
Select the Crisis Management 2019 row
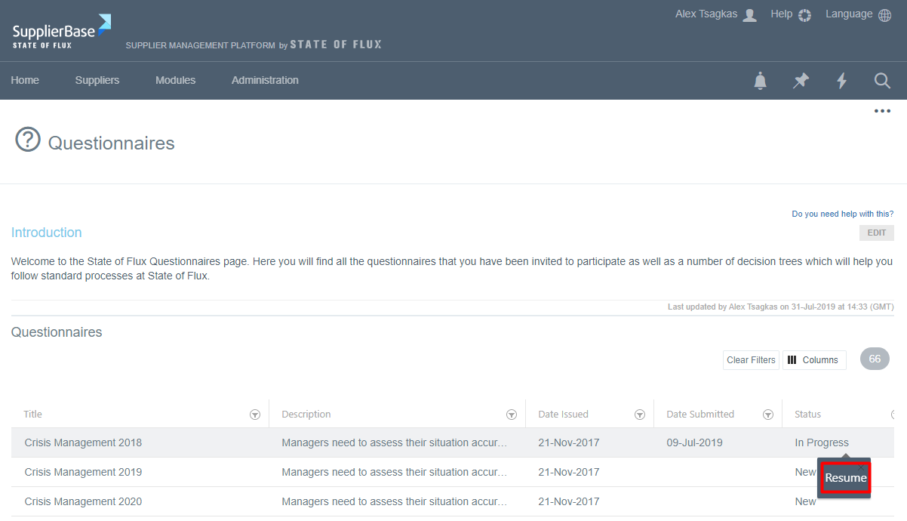pyautogui.click(x=83, y=472)
